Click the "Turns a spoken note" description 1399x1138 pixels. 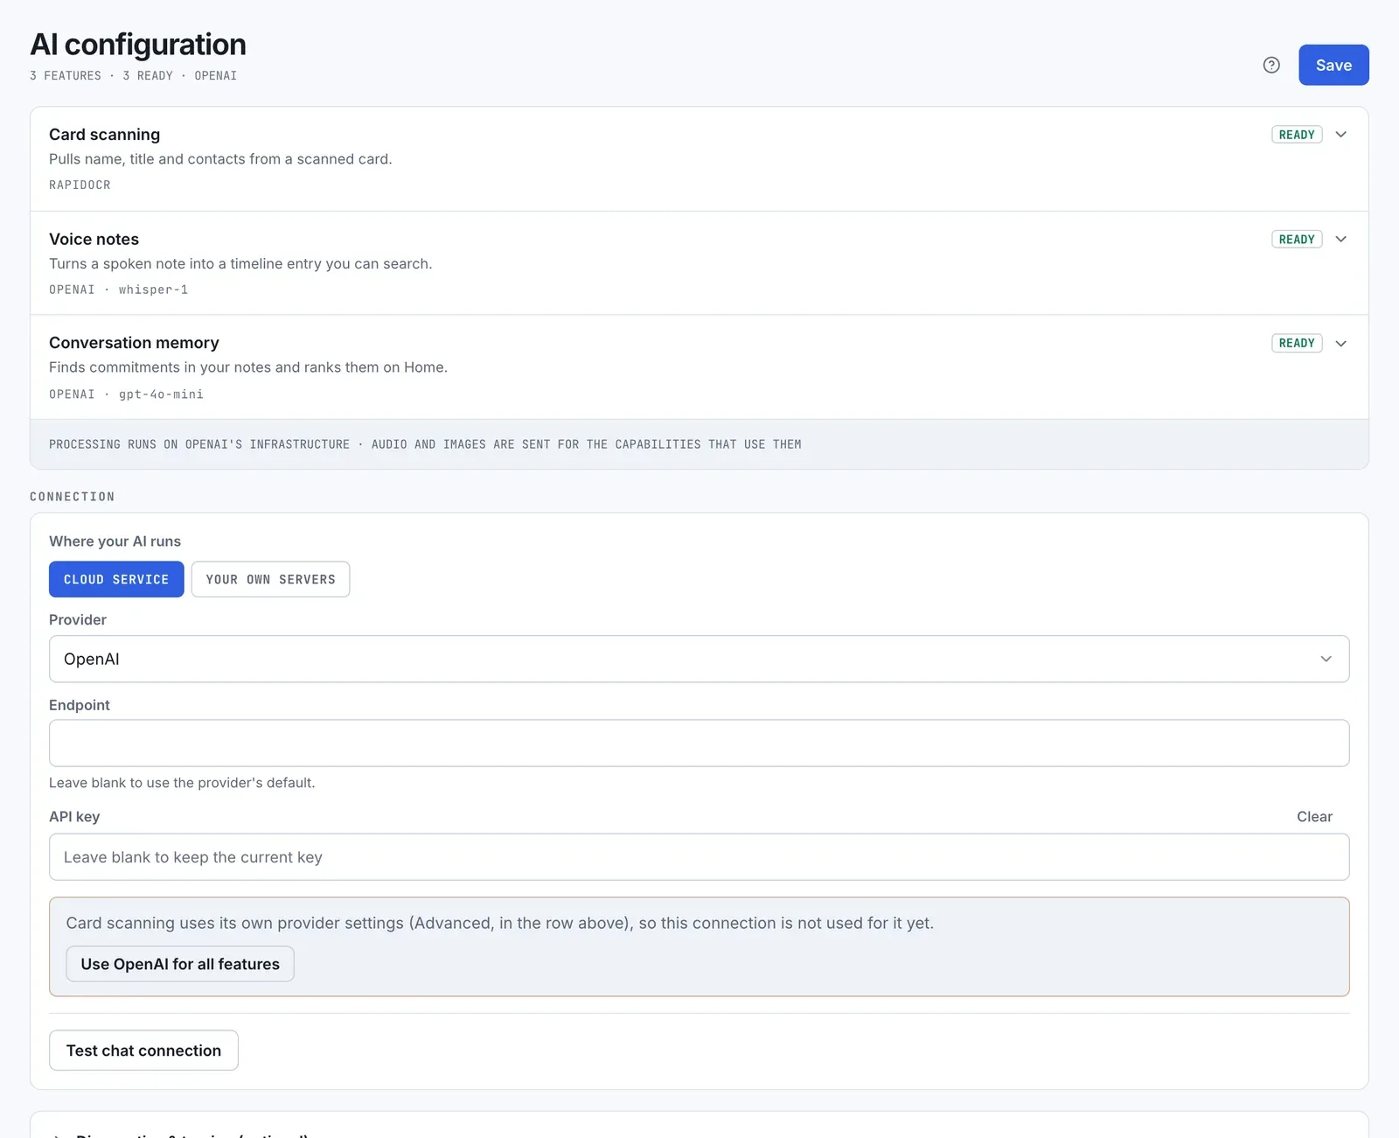pos(240,264)
